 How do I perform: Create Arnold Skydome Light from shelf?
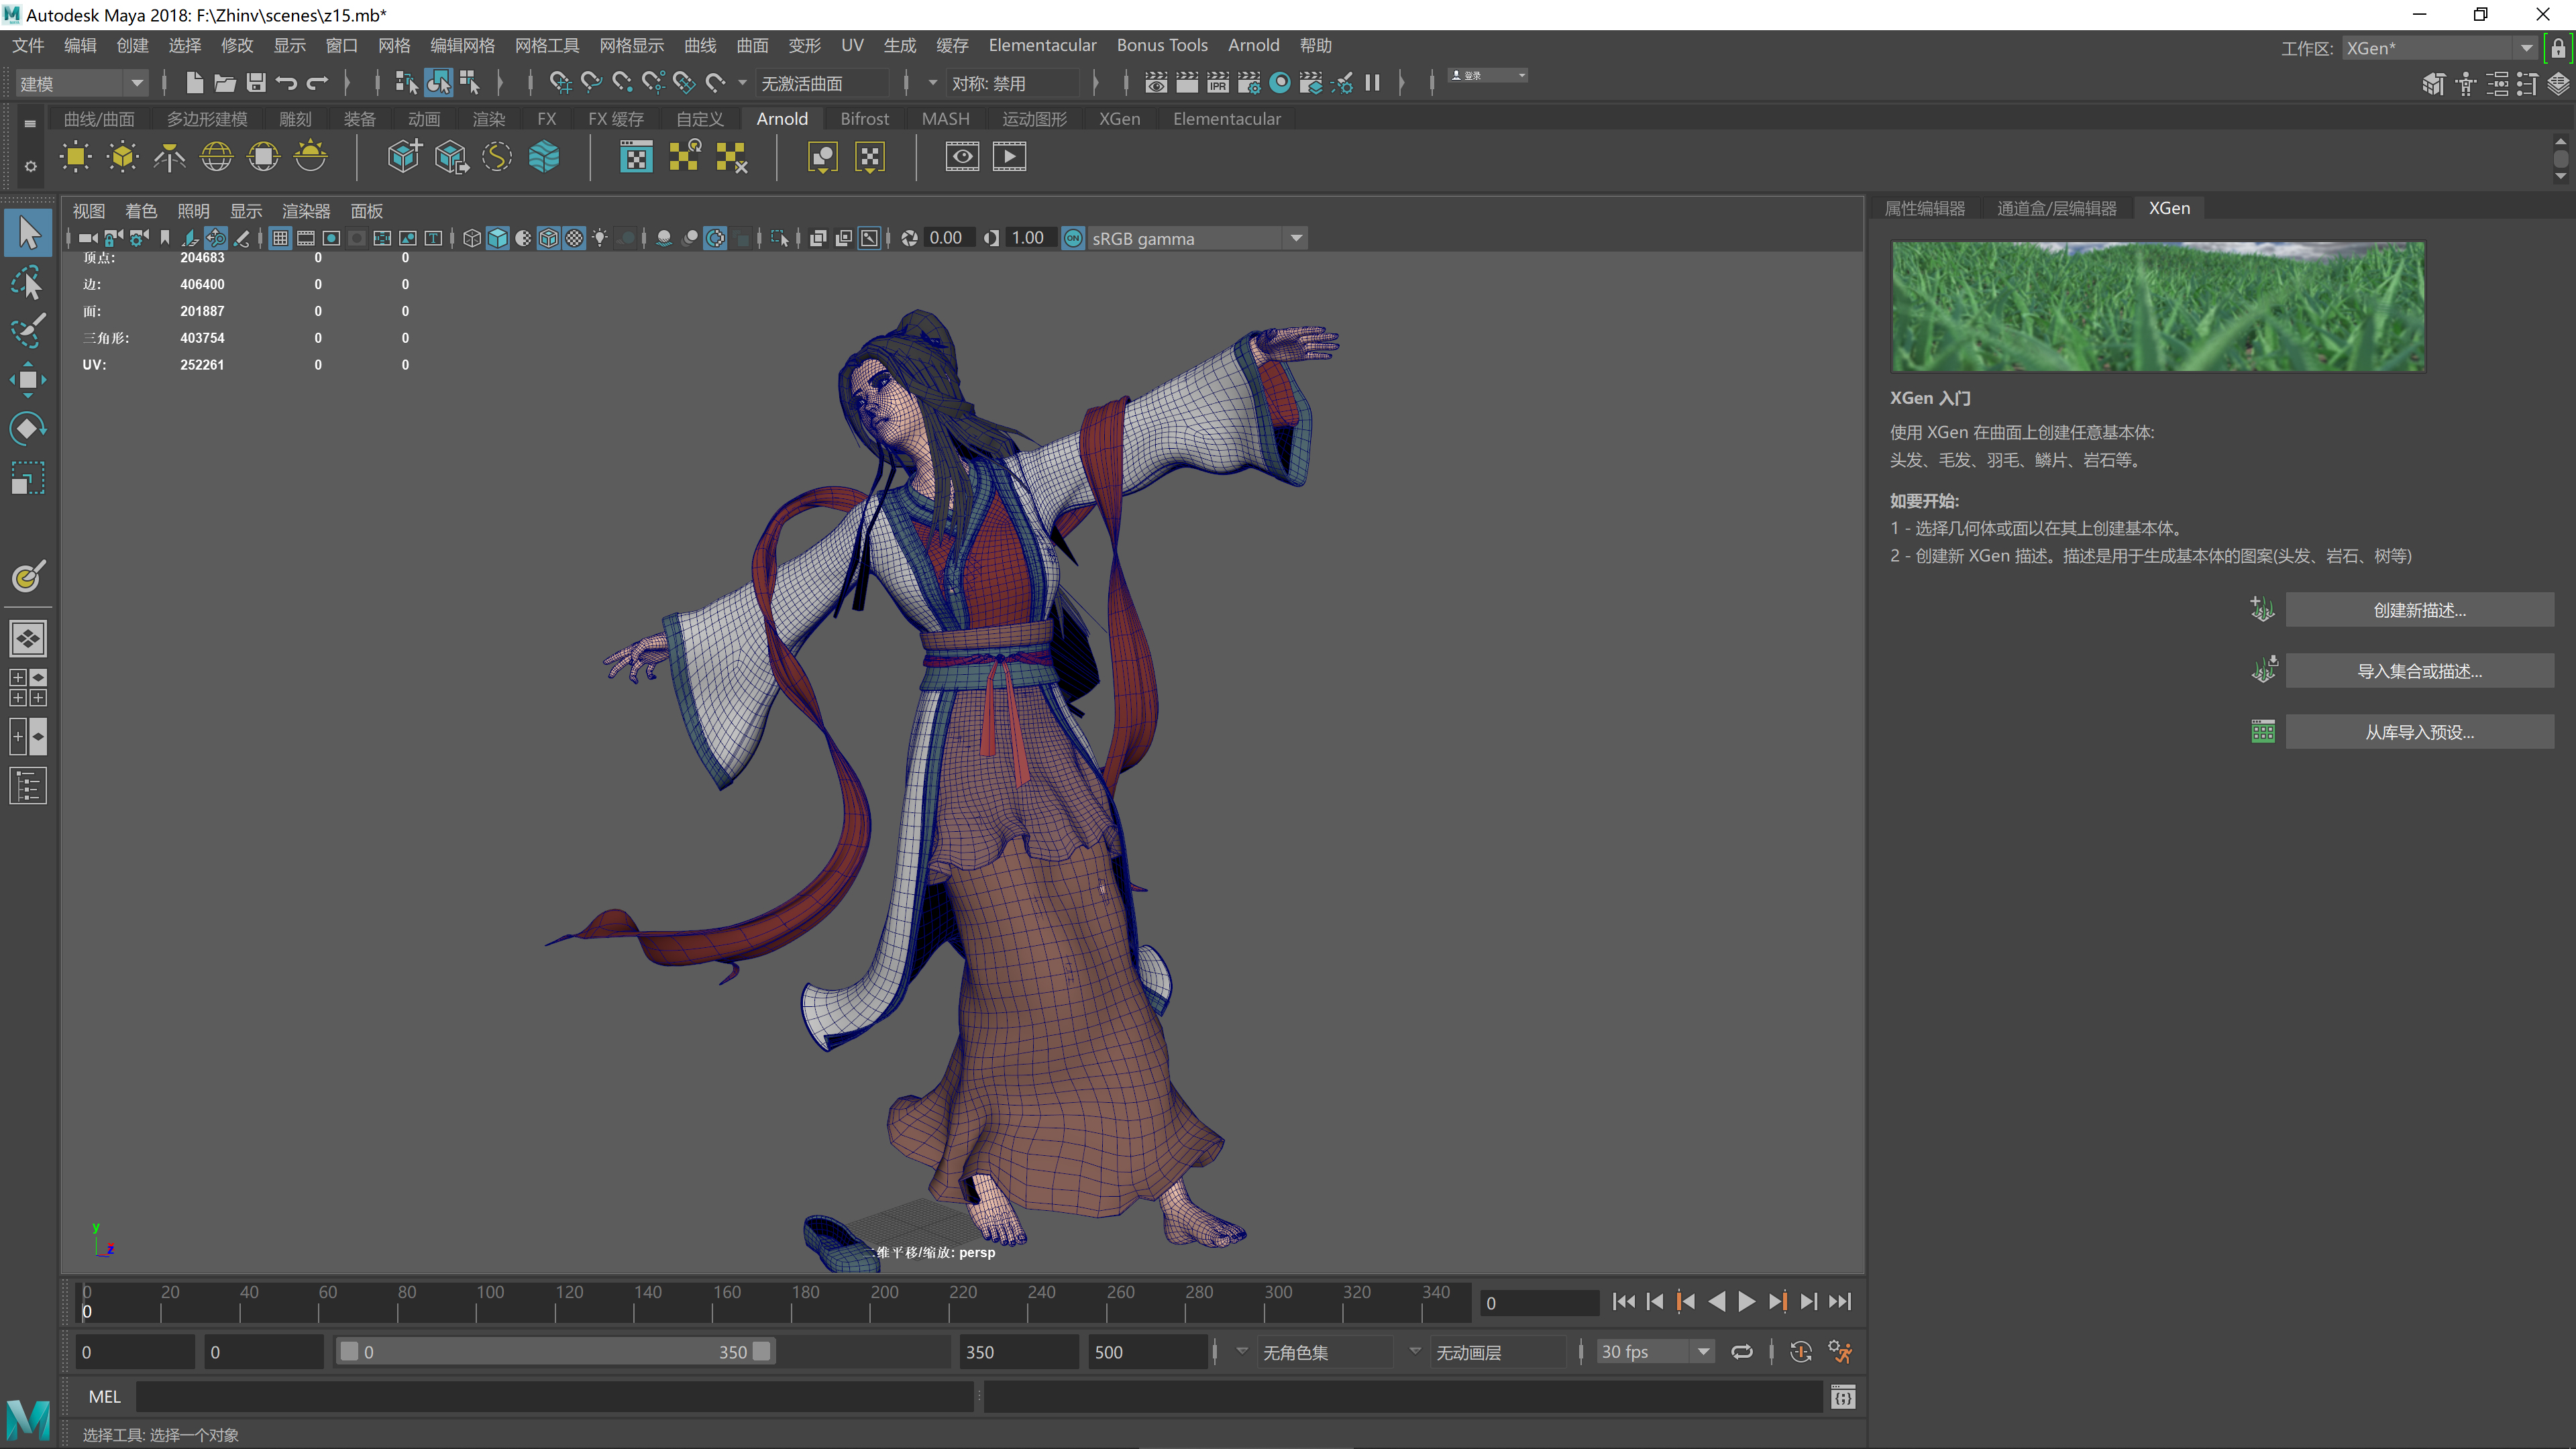(216, 157)
